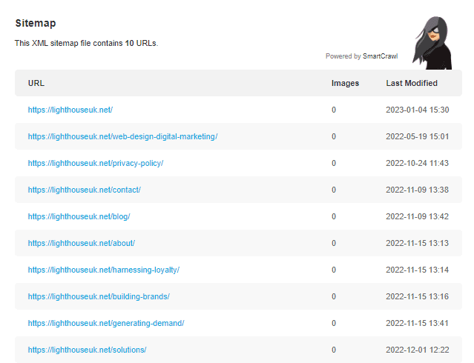
Task: Select the date 2022-10-24 11:43
Action: tap(417, 164)
